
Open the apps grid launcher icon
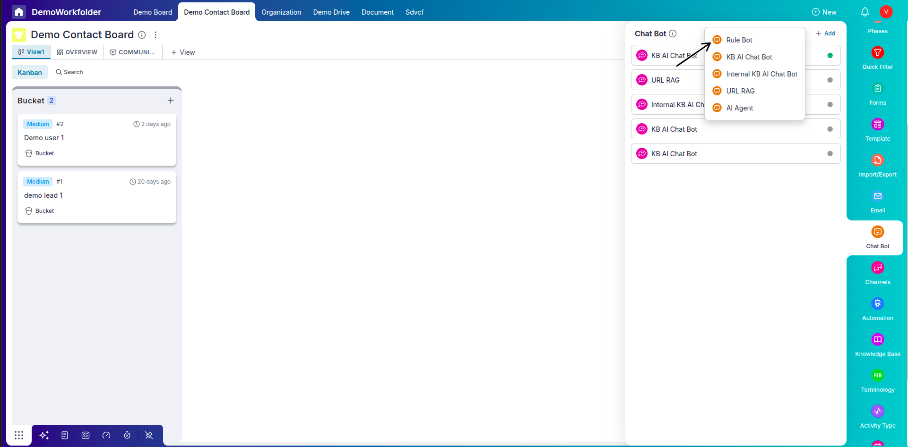pos(19,435)
